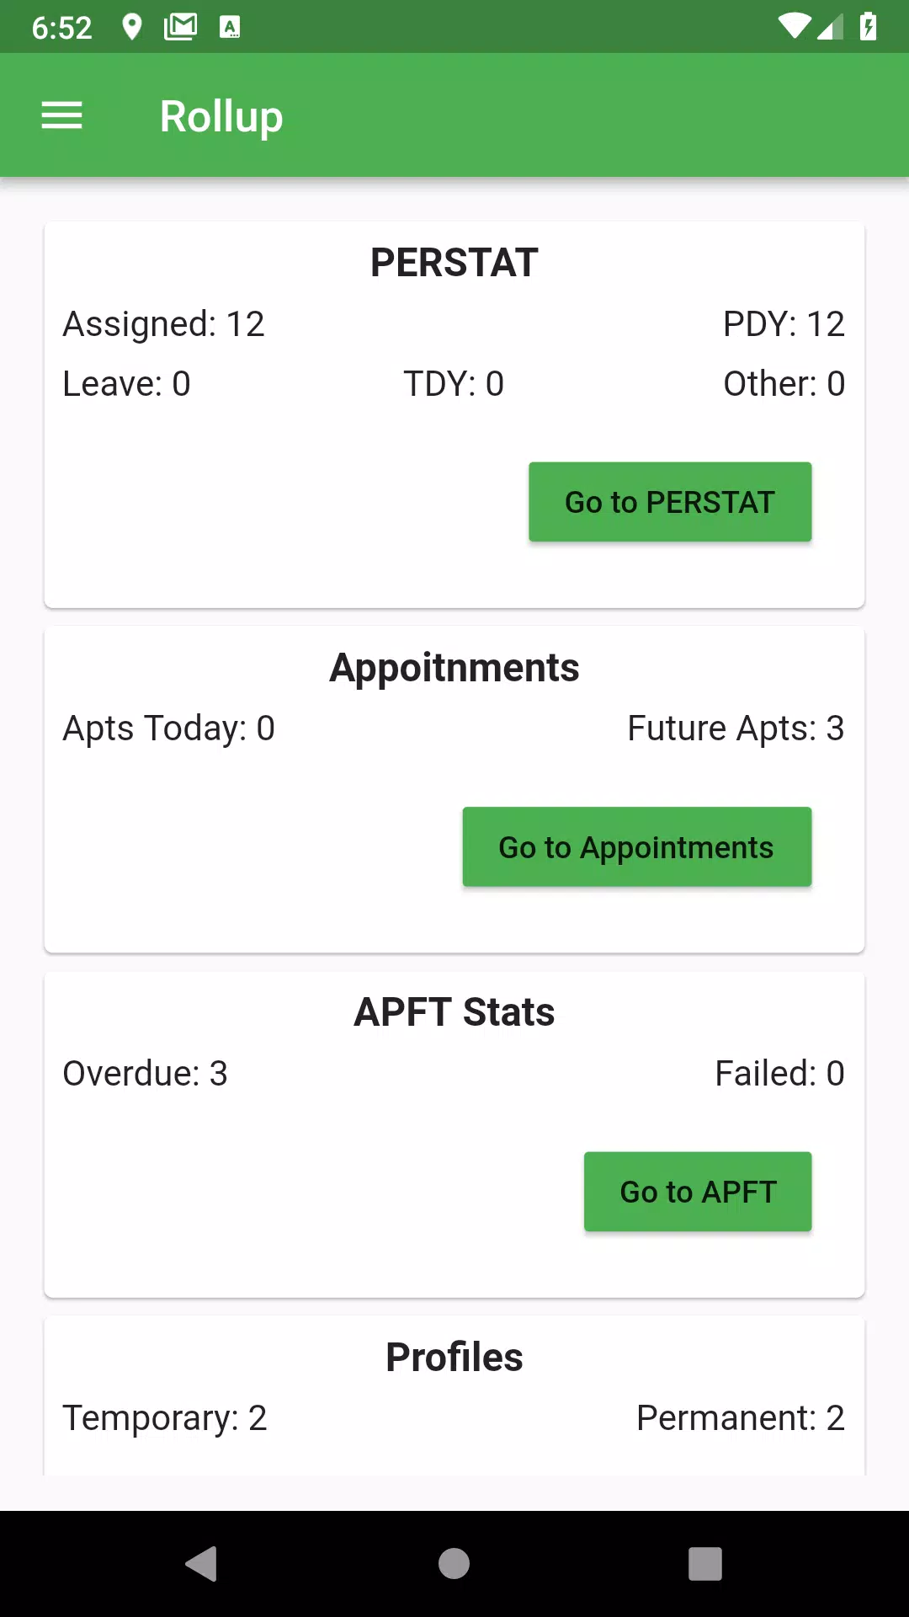The height and width of the screenshot is (1617, 909).
Task: Tap the Wi-Fi signal status icon
Action: [793, 27]
